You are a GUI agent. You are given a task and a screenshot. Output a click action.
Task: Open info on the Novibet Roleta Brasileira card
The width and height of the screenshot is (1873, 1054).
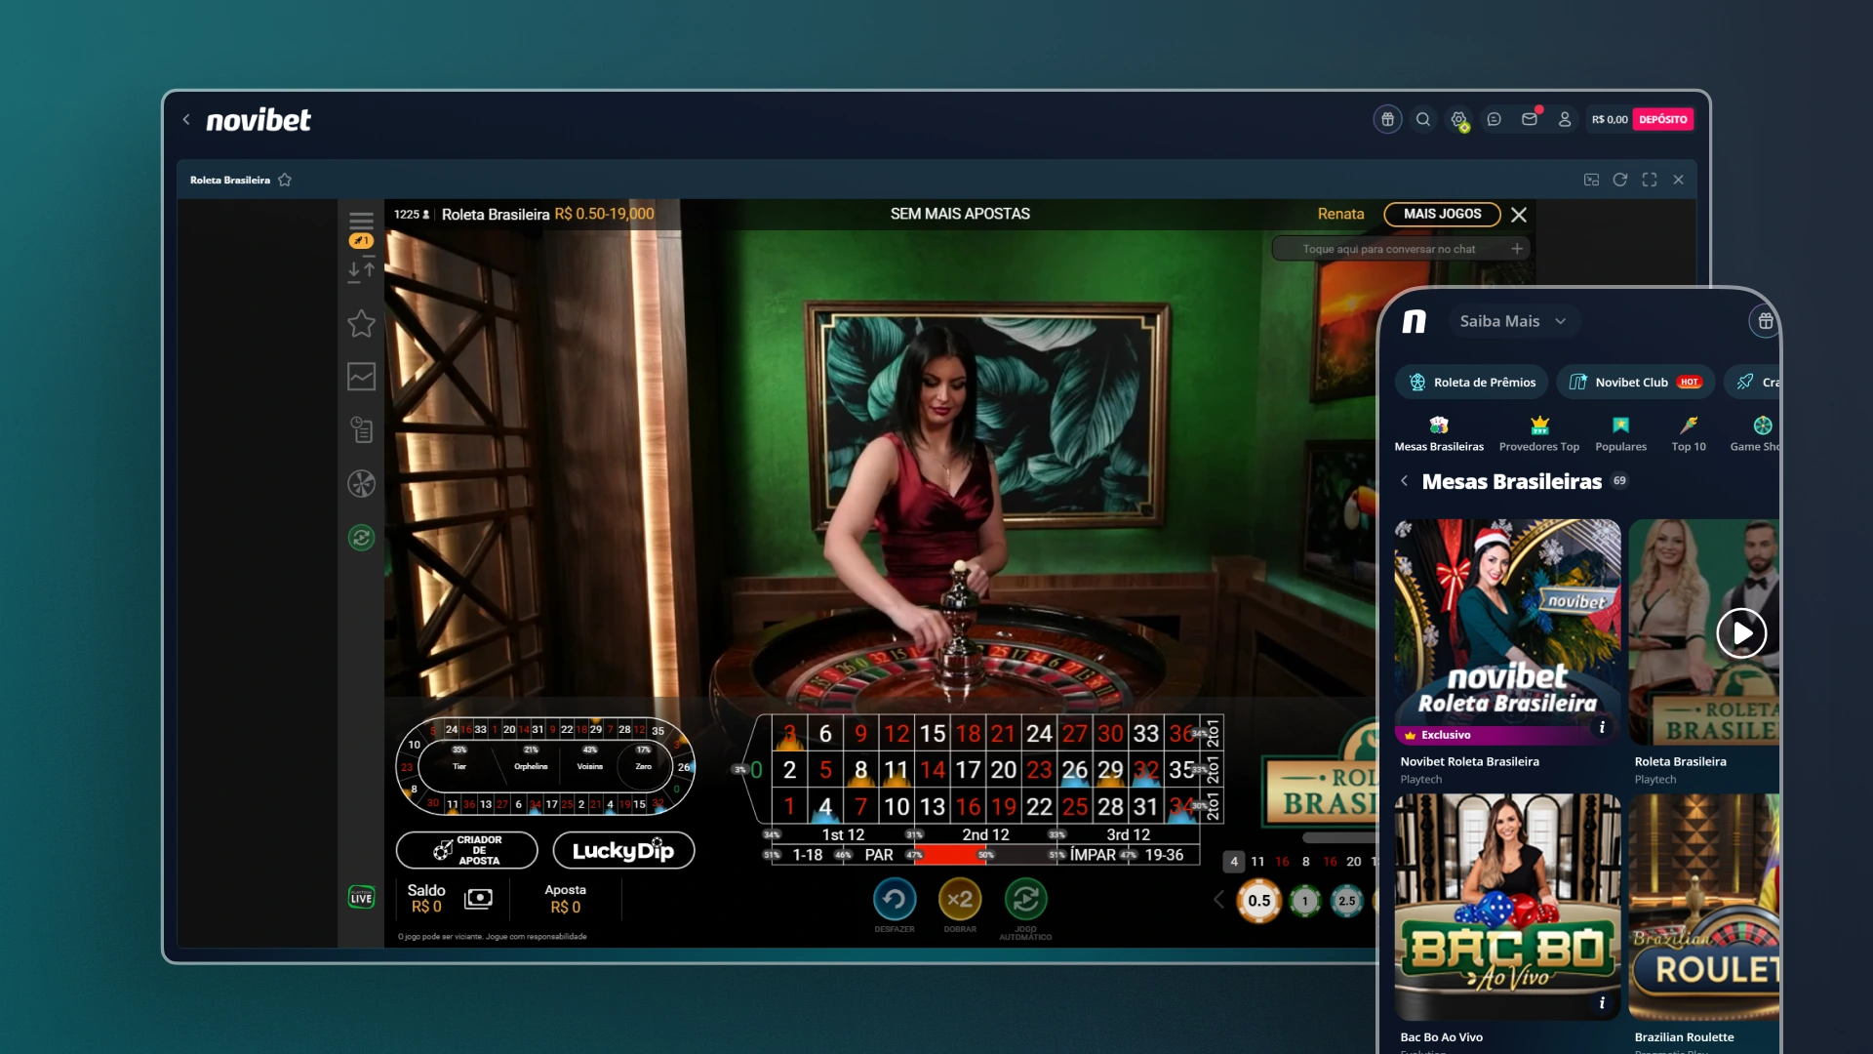coord(1602,727)
